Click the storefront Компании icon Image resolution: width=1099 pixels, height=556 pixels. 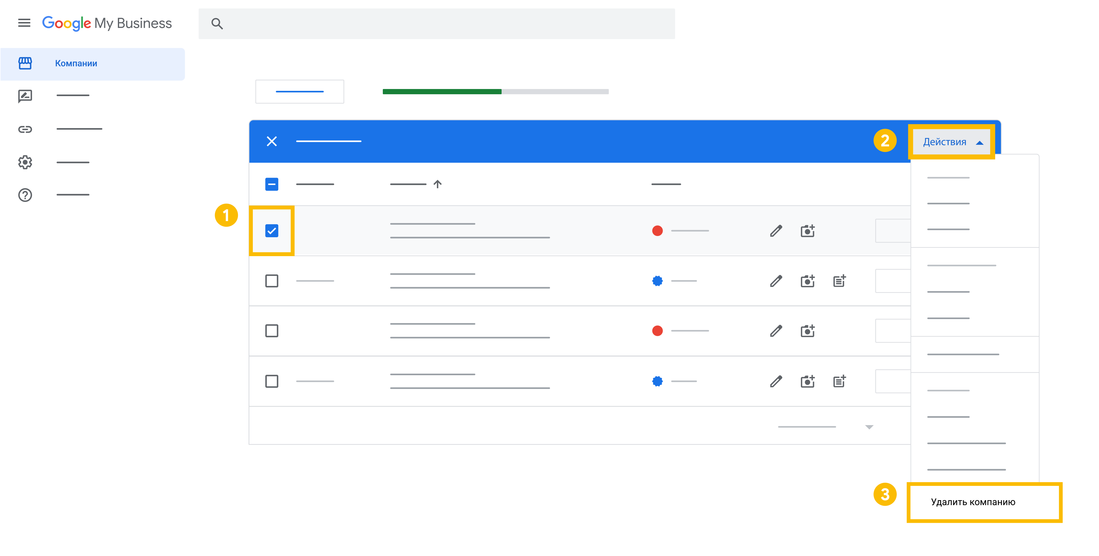[x=25, y=63]
